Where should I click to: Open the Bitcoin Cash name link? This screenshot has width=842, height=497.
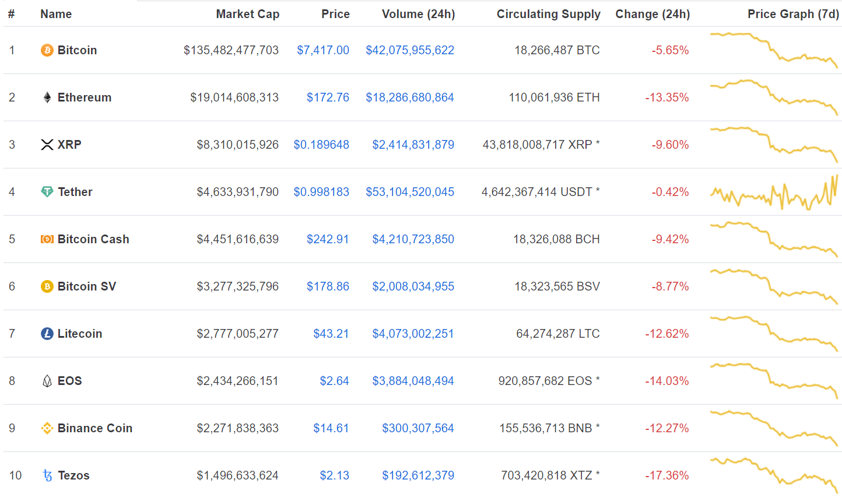[93, 239]
